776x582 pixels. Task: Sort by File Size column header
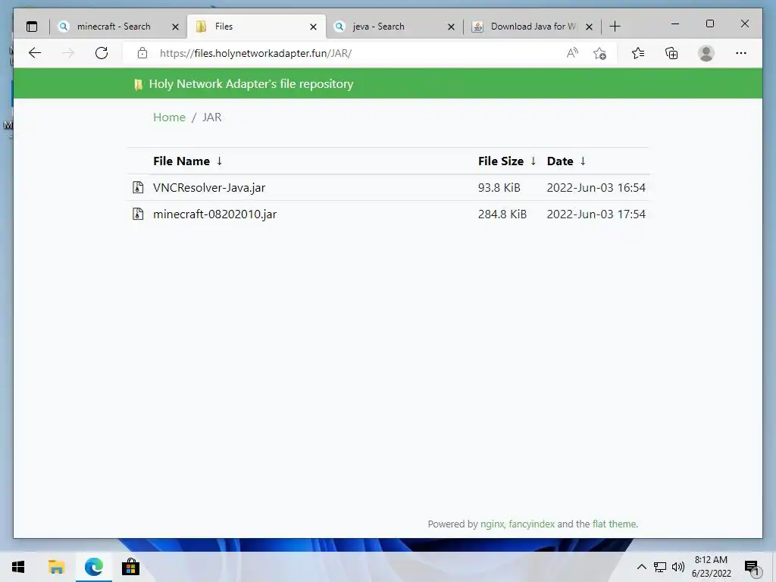pyautogui.click(x=500, y=161)
